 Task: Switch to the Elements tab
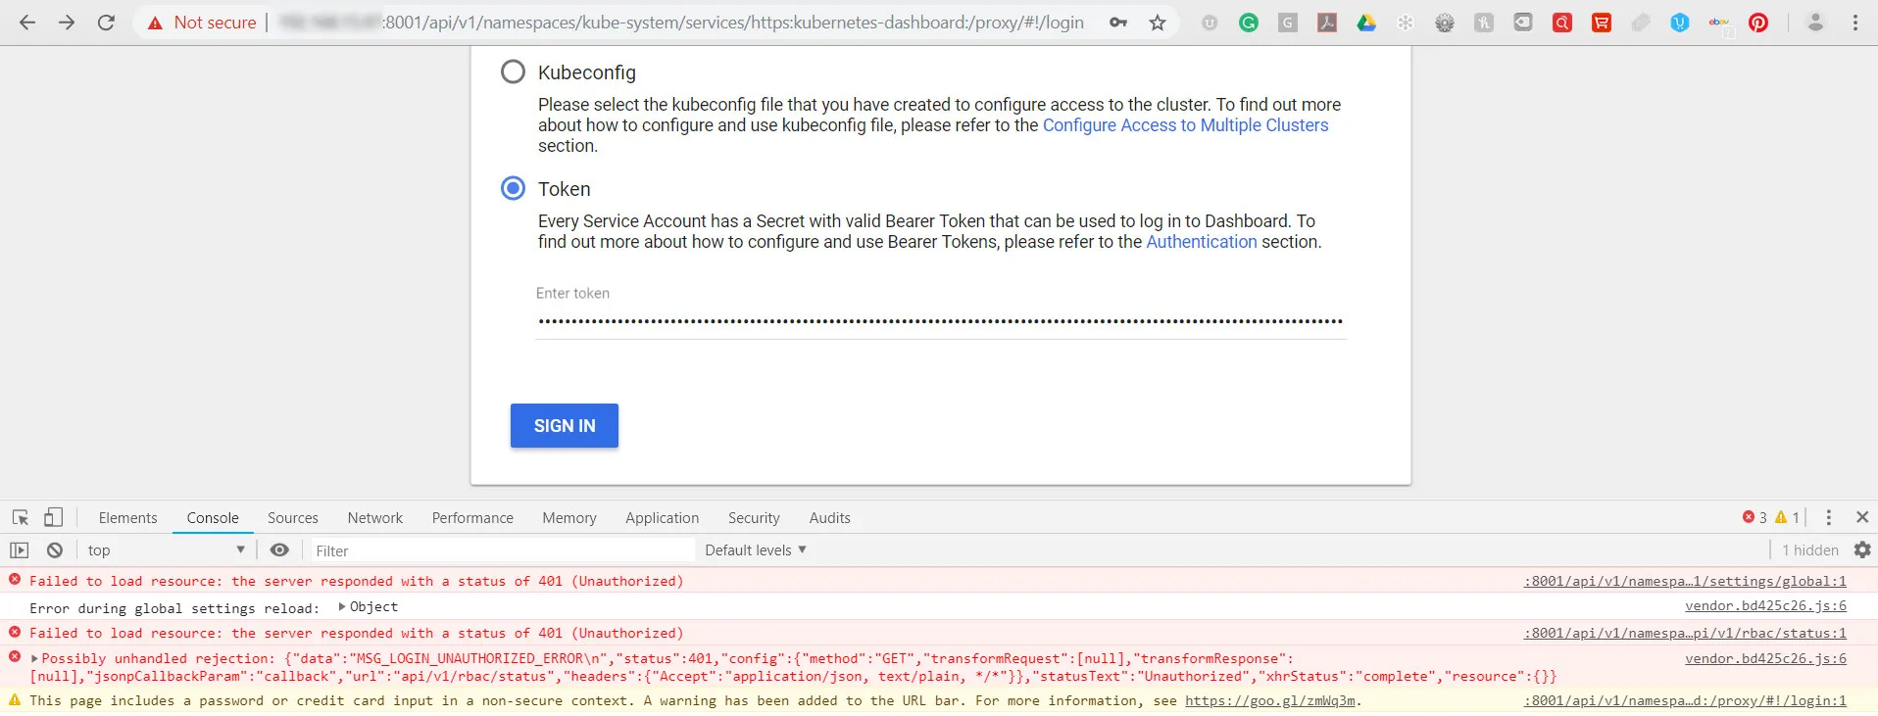[127, 518]
